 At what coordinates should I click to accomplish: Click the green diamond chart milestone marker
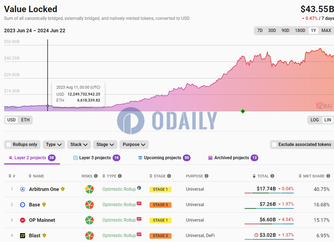[243, 111]
